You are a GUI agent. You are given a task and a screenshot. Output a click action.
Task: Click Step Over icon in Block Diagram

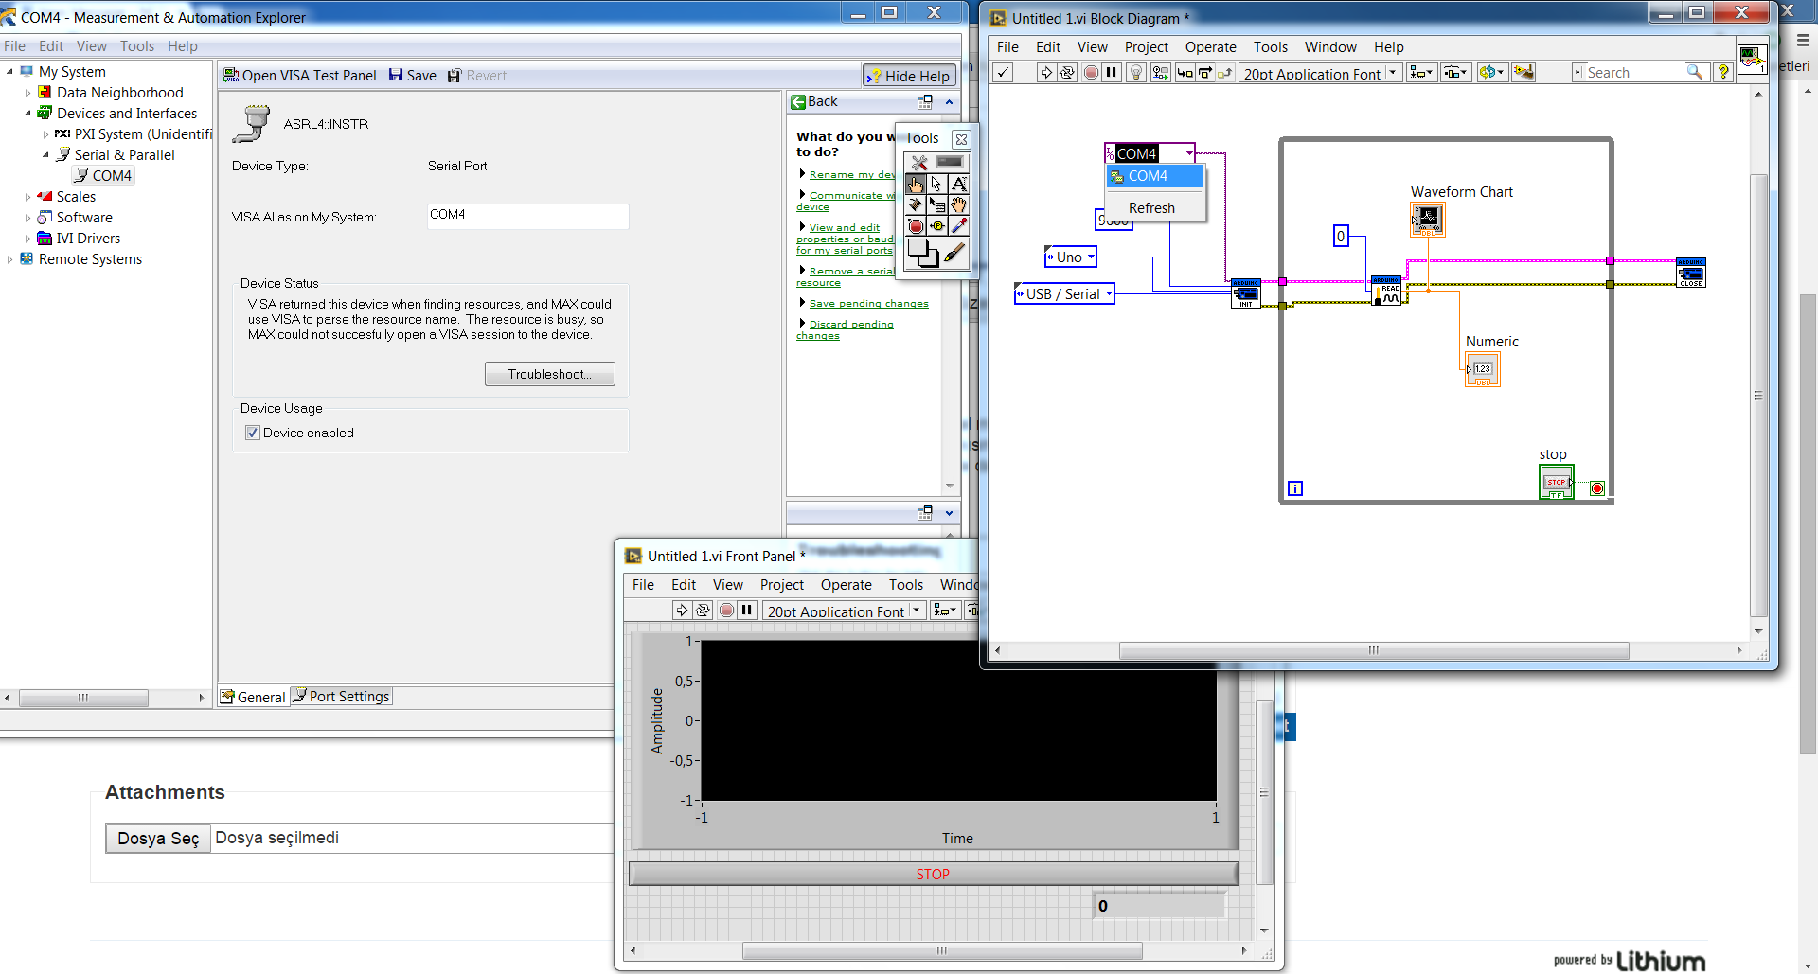[1205, 73]
